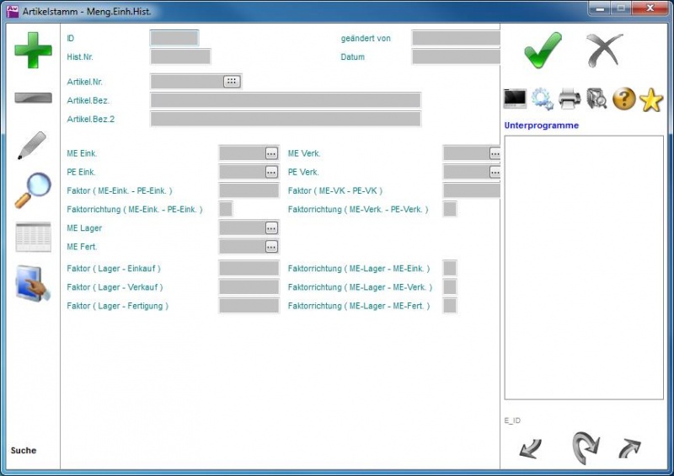Open the Artikel.Nr. lookup button
Screen dimensions: 674x476
[x=232, y=81]
